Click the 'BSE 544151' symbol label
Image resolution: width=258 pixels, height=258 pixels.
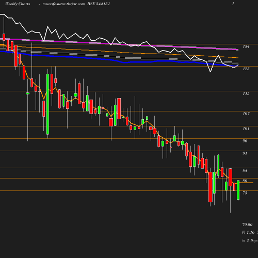point(99,4)
